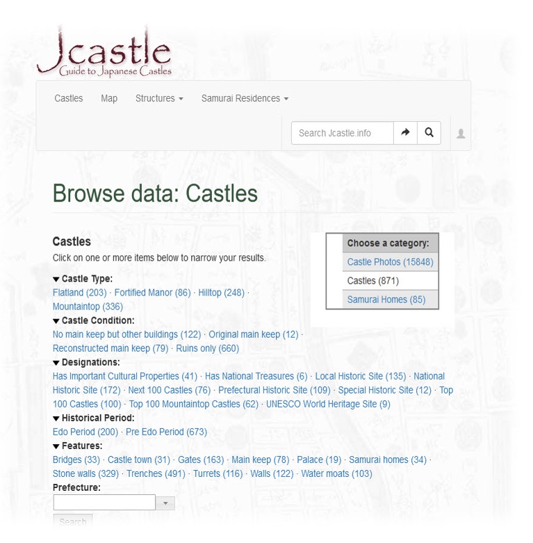The height and width of the screenshot is (543, 533).
Task: Open the Castles nav item
Action: point(69,98)
